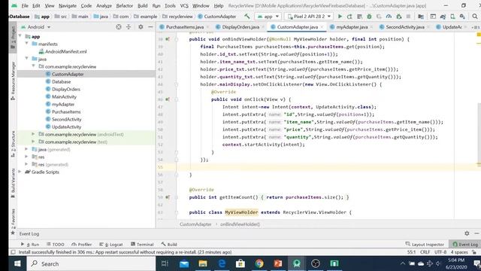The height and width of the screenshot is (271, 481).
Task: Click the Search Everywhere magnifier icon
Action: (x=474, y=17)
